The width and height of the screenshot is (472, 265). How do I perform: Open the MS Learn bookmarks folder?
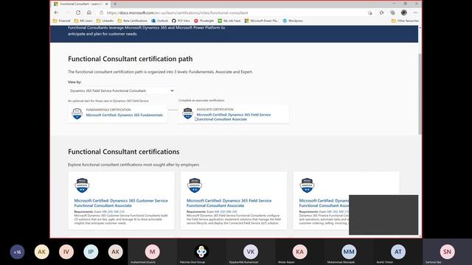pos(83,21)
